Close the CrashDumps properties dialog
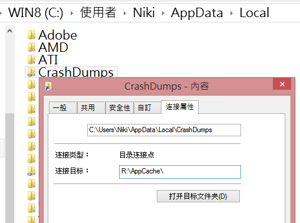Image resolution: width=300 pixels, height=223 pixels. point(282,84)
